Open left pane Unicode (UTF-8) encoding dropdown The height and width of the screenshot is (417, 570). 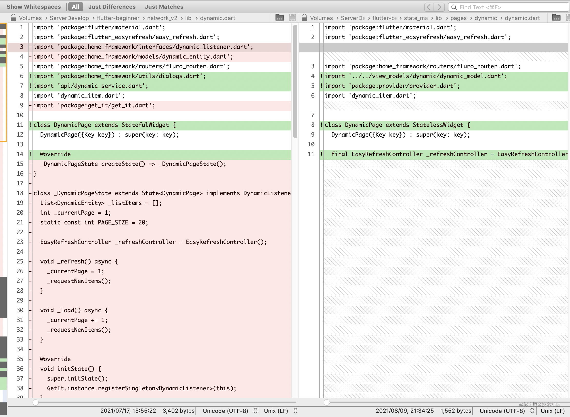[230, 411]
